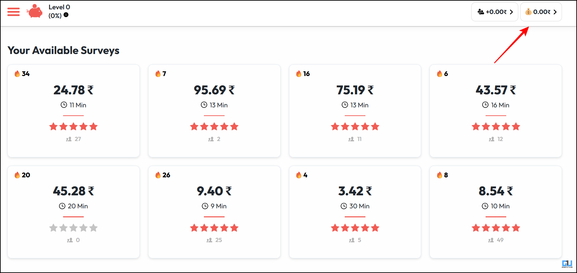Click the flame icon on the 24.78 survey

tap(17, 74)
